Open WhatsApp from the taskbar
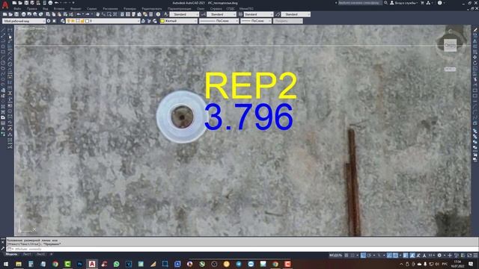The height and width of the screenshot is (269, 479). [x=117, y=264]
